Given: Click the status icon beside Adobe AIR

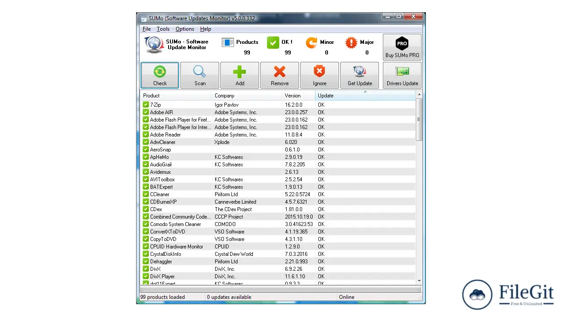Looking at the screenshot, I should click(146, 112).
